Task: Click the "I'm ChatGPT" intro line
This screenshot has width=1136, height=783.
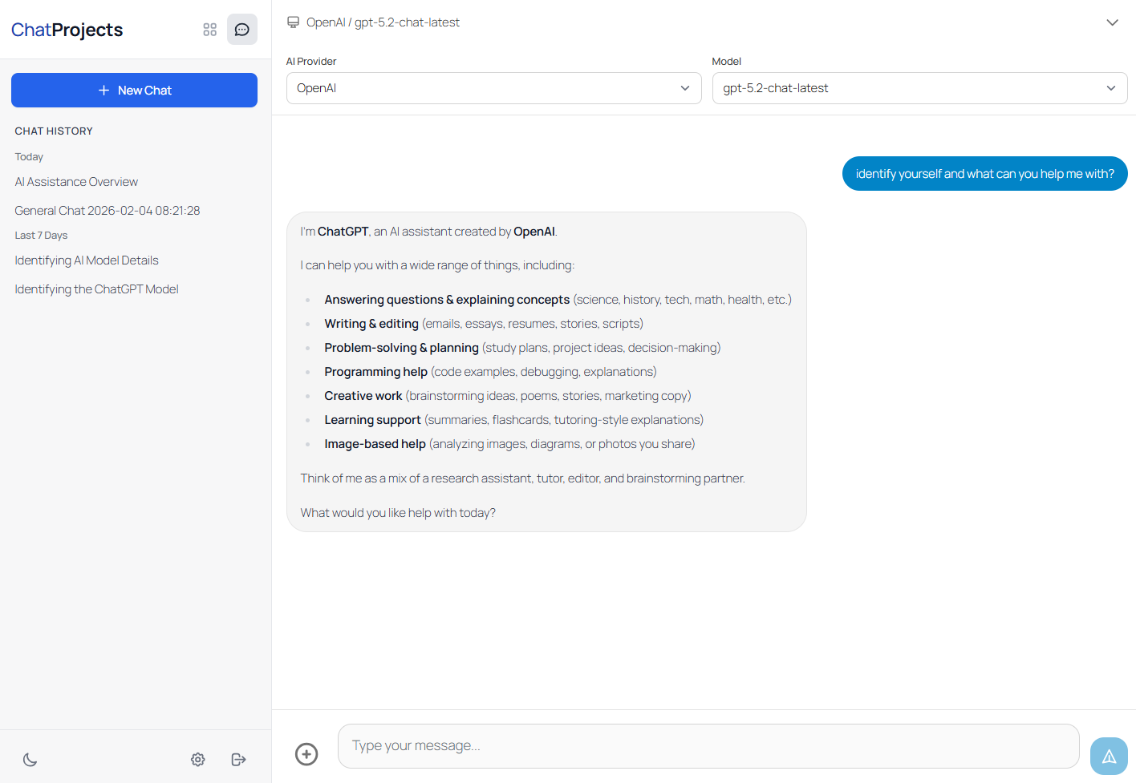Action: click(x=428, y=232)
